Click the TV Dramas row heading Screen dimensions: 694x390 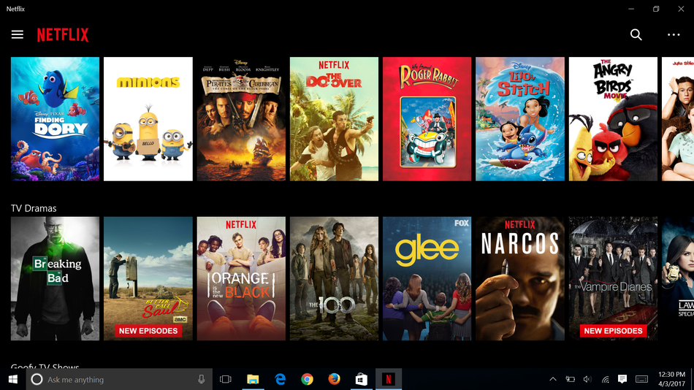[x=34, y=208]
